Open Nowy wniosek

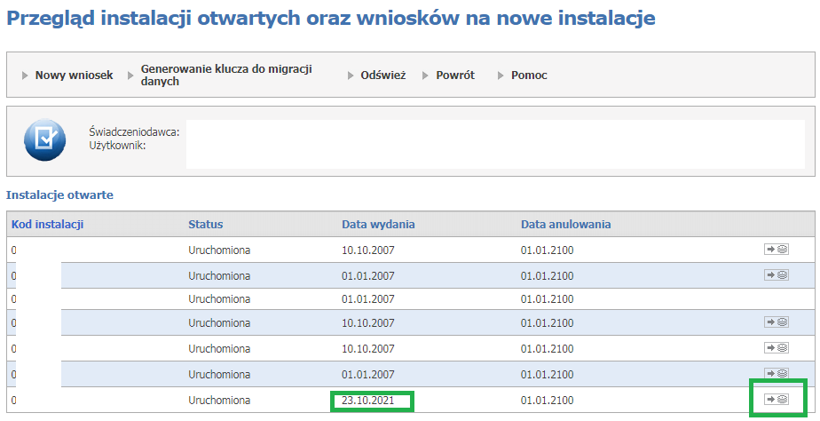click(x=74, y=75)
